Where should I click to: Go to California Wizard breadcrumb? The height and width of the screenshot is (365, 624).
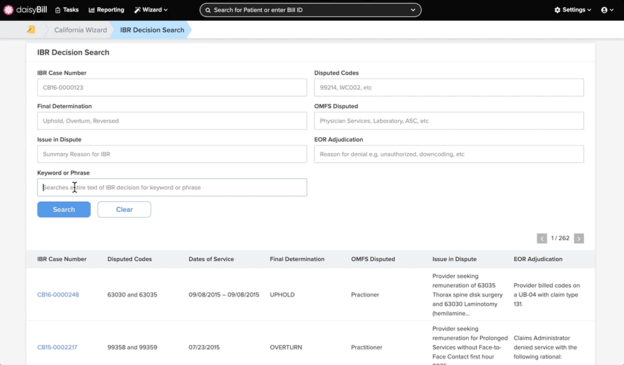[81, 30]
